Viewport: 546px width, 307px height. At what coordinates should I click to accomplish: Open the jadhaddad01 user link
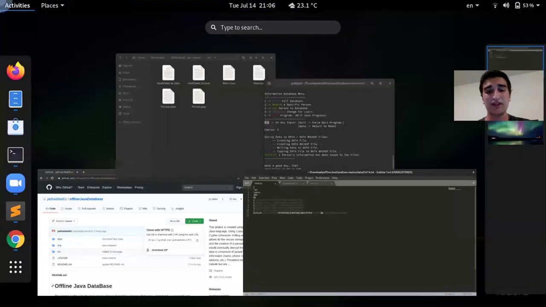point(57,199)
